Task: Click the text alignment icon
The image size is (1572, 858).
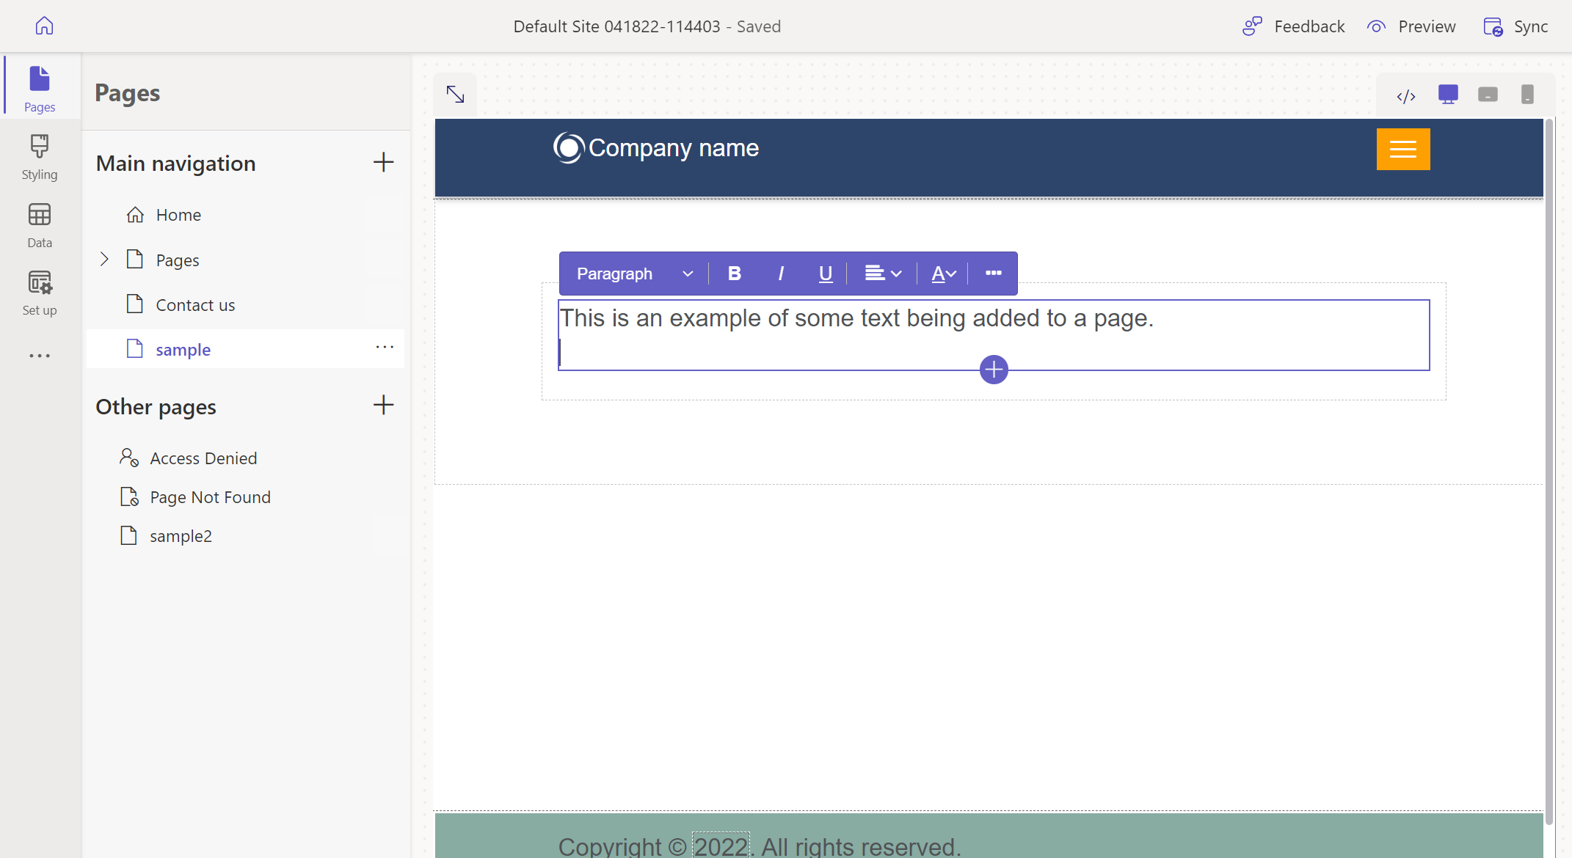Action: [879, 273]
